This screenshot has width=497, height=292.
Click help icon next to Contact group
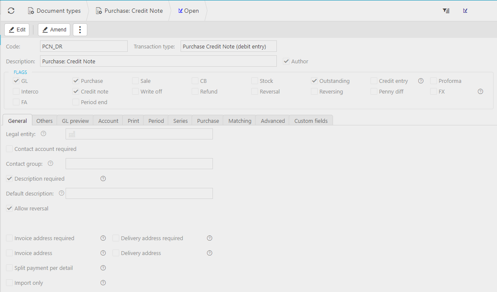(x=51, y=163)
